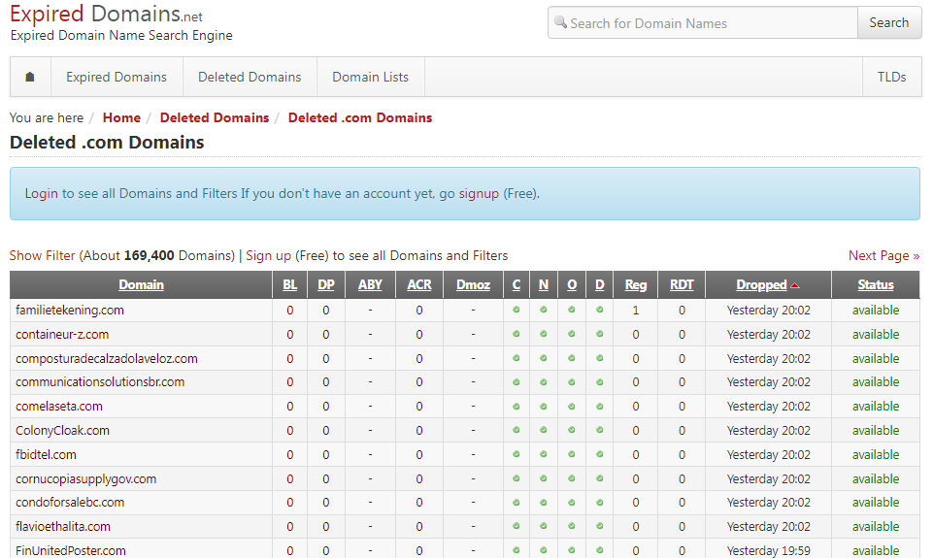Click Reg value 1 for familietekening.com
The height and width of the screenshot is (558, 933).
636,310
